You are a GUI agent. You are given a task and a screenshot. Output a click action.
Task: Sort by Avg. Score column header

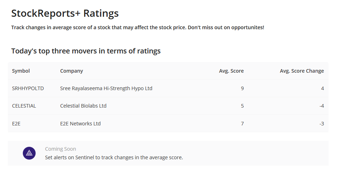[x=231, y=71]
